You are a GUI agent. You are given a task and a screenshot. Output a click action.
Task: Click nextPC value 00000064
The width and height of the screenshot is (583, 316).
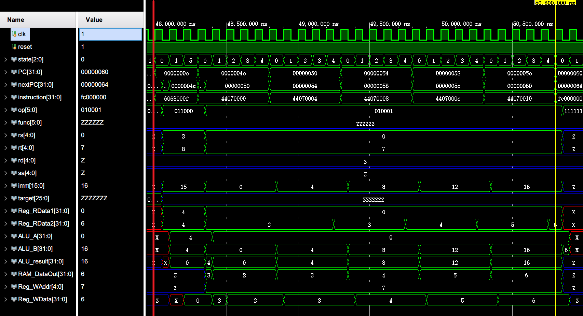(95, 85)
